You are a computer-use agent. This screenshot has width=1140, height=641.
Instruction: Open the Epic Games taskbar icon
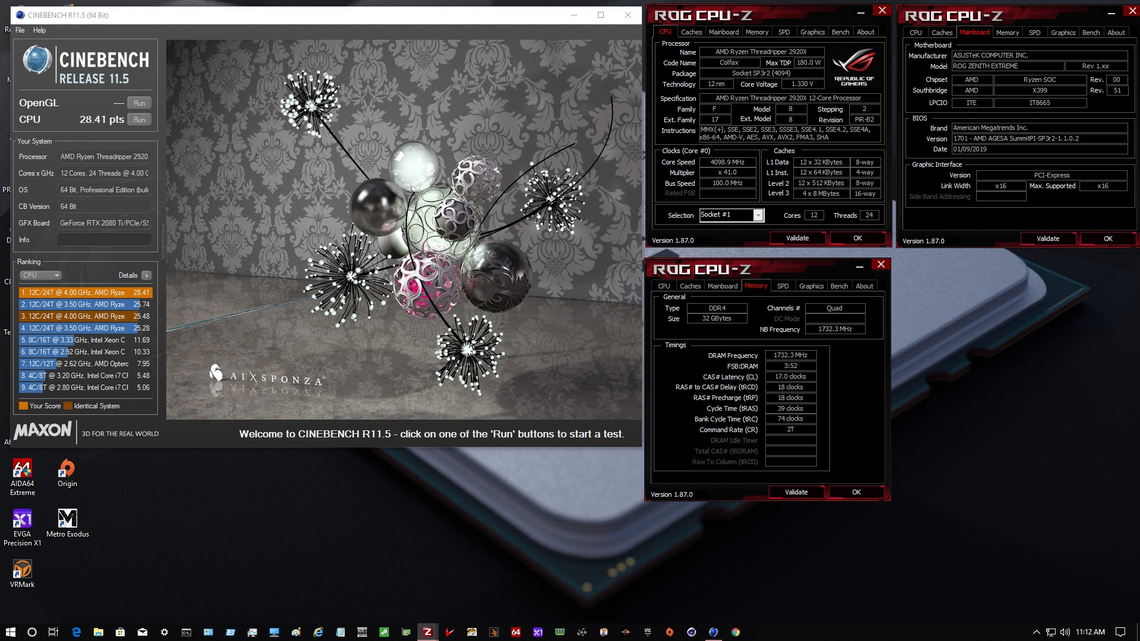(648, 632)
